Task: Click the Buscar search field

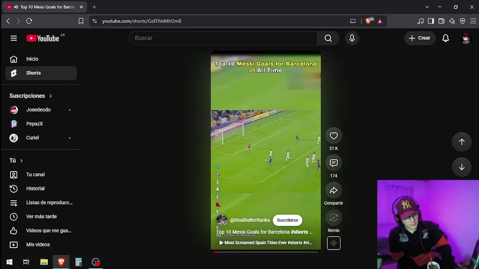Action: click(x=223, y=38)
